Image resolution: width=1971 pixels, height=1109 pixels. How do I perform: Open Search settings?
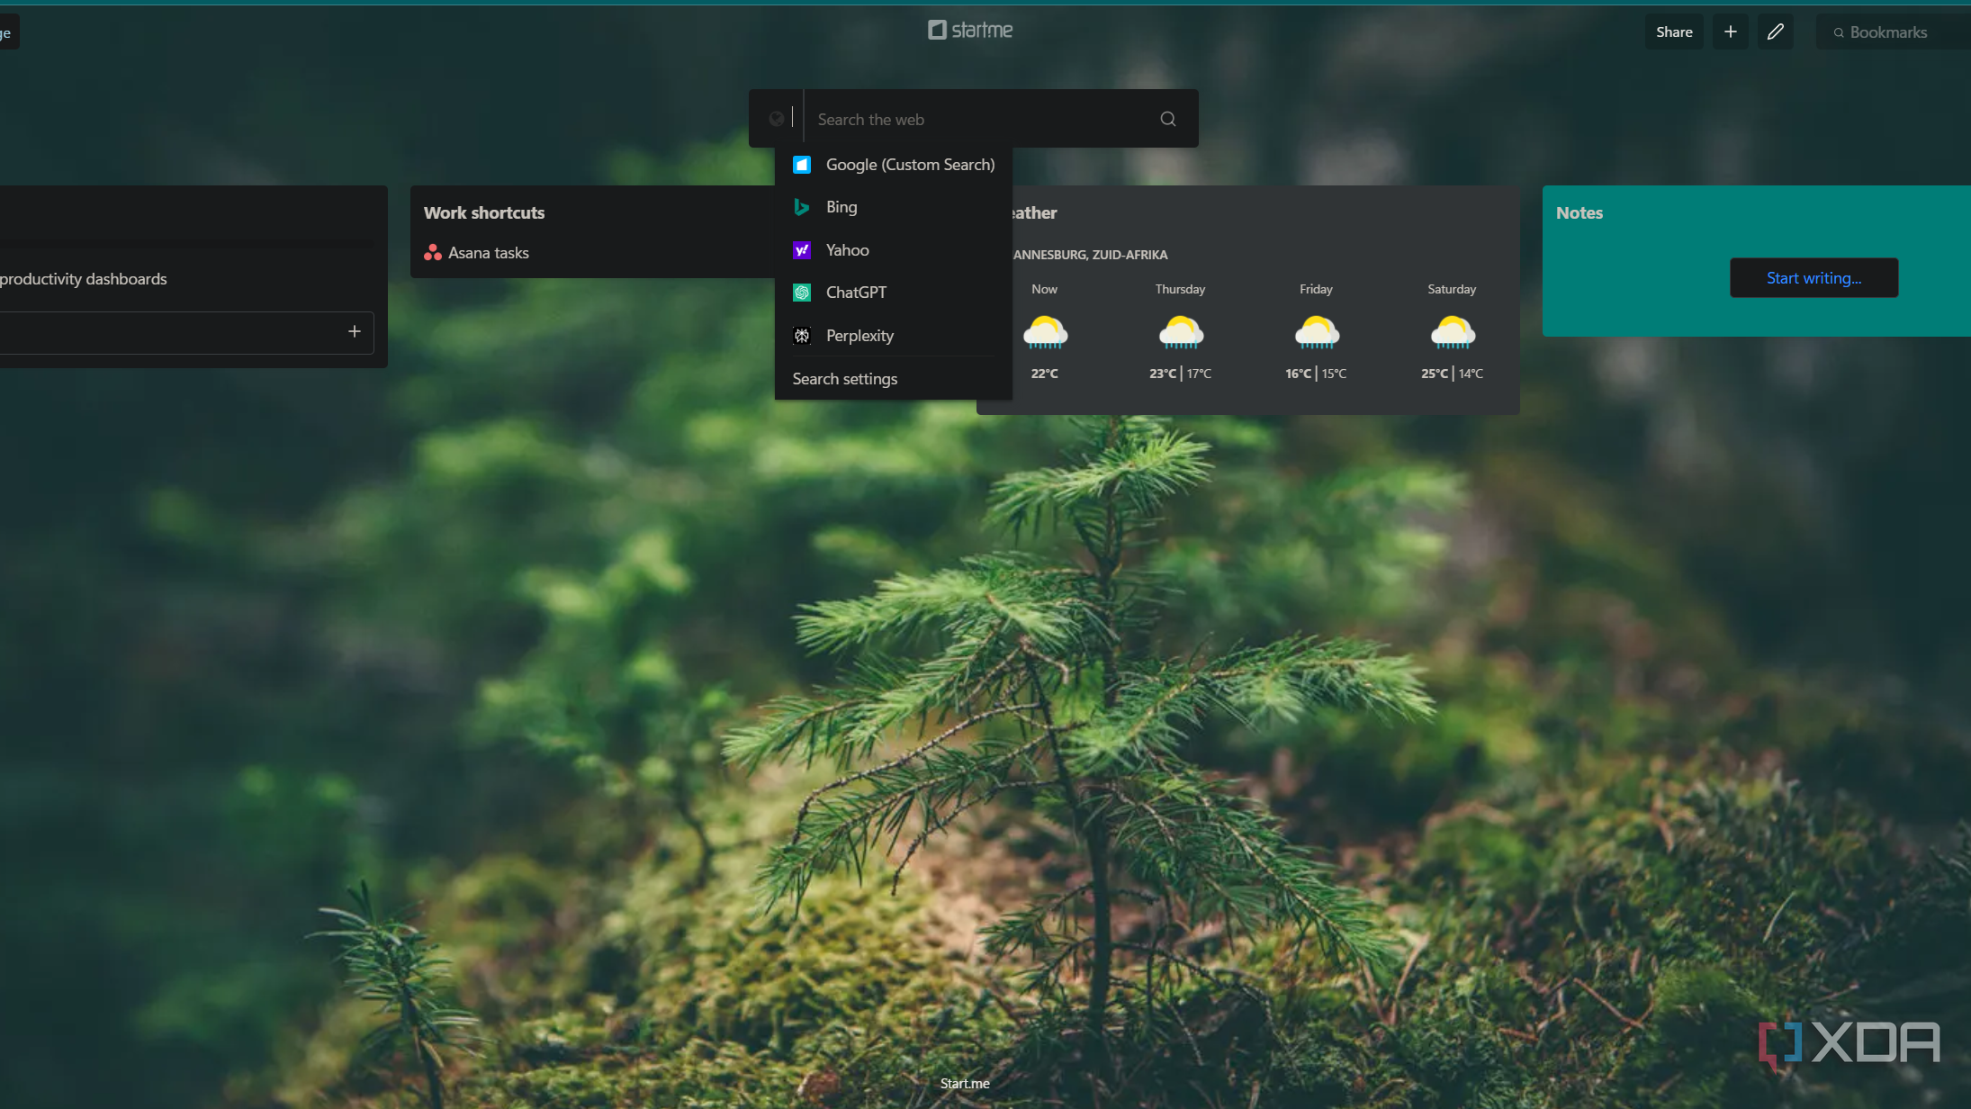(x=845, y=379)
